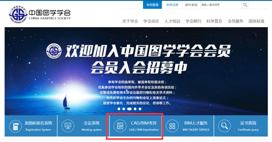Click the 请输入查询信息 search field
This screenshot has height=142, width=272.
(220, 5)
